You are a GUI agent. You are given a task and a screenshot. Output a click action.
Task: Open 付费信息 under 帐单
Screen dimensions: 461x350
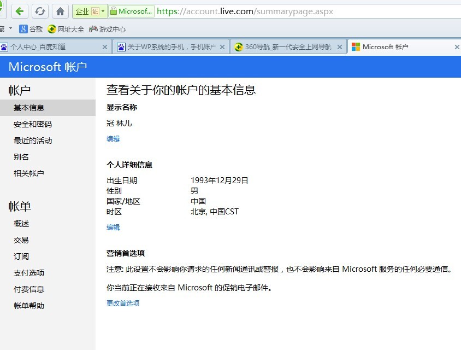pos(29,289)
